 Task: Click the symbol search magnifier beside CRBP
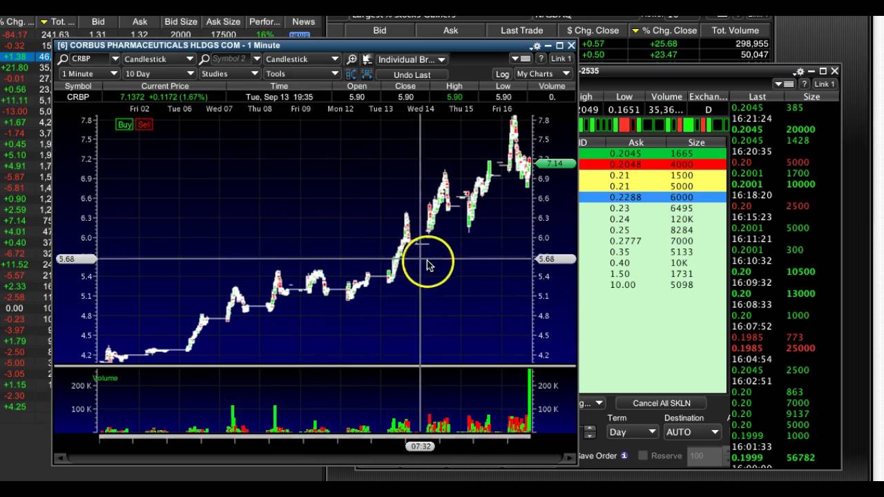pyautogui.click(x=63, y=59)
